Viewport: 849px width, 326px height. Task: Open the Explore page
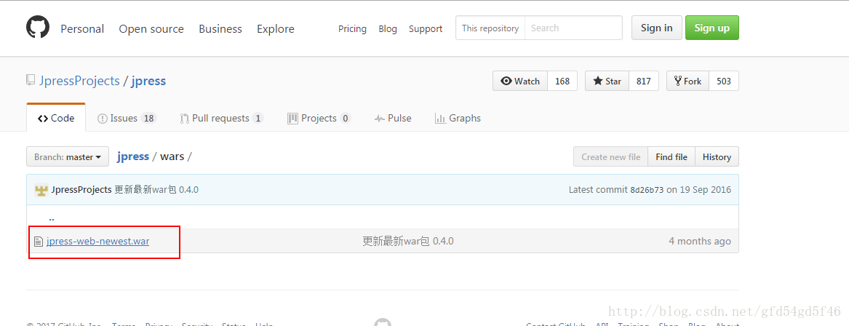coord(276,28)
